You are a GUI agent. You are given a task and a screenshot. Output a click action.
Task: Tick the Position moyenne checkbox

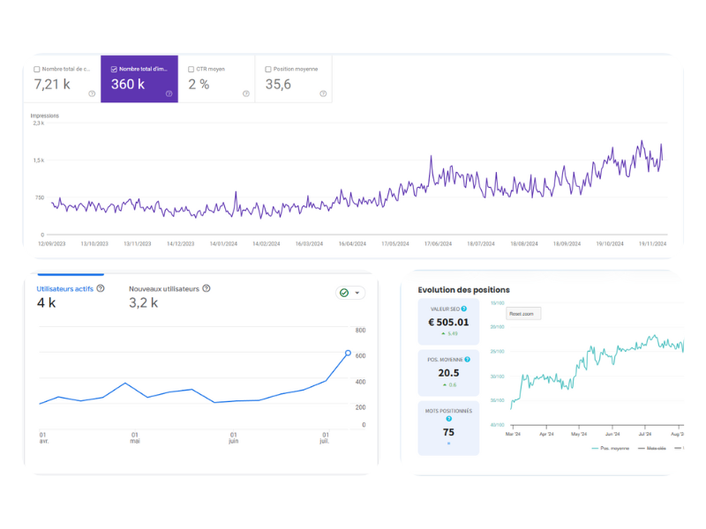coord(268,69)
